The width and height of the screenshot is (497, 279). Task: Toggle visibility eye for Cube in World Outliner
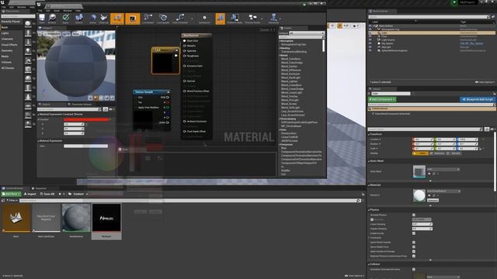click(x=370, y=33)
